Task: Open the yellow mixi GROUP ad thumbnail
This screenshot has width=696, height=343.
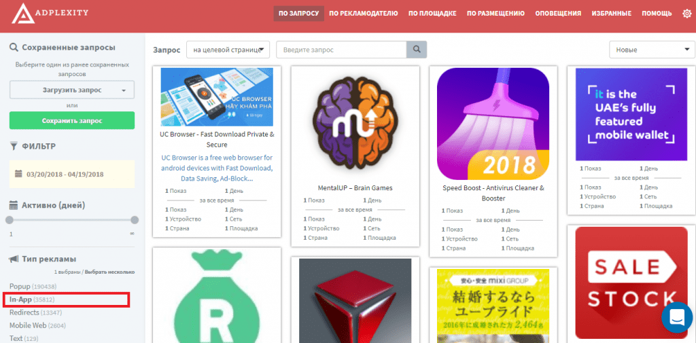Action: pos(493,306)
